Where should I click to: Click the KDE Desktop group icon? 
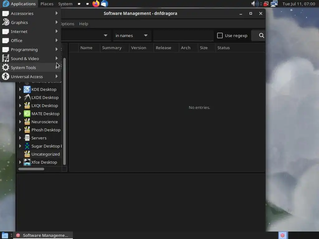[x=27, y=89]
